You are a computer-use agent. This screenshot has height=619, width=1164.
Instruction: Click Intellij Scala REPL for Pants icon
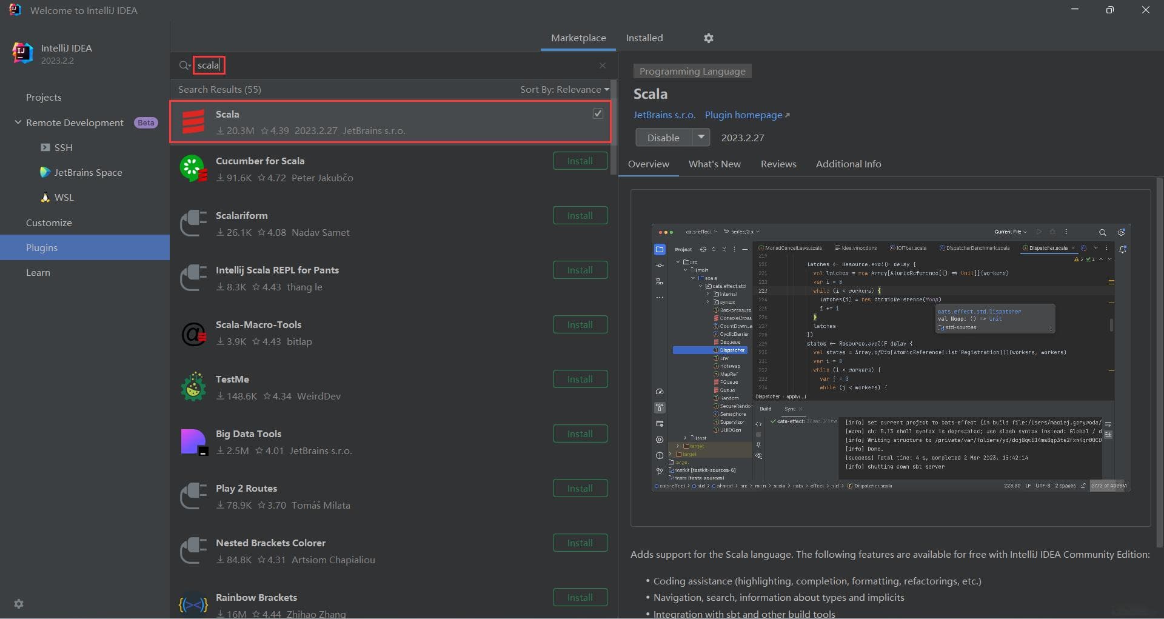point(193,278)
